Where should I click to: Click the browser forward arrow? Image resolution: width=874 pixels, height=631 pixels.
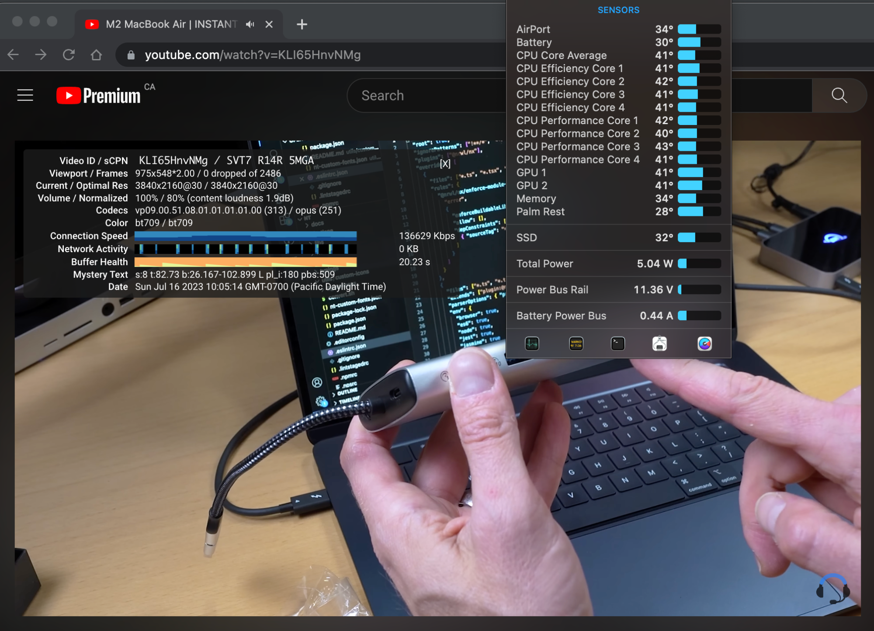point(41,55)
